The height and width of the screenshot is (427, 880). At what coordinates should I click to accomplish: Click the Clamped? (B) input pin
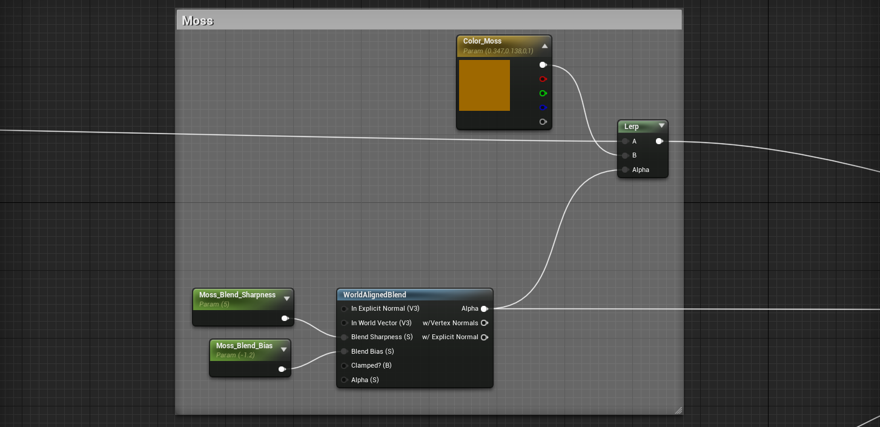[x=344, y=366]
